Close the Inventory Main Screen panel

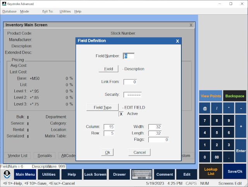pos(191,25)
